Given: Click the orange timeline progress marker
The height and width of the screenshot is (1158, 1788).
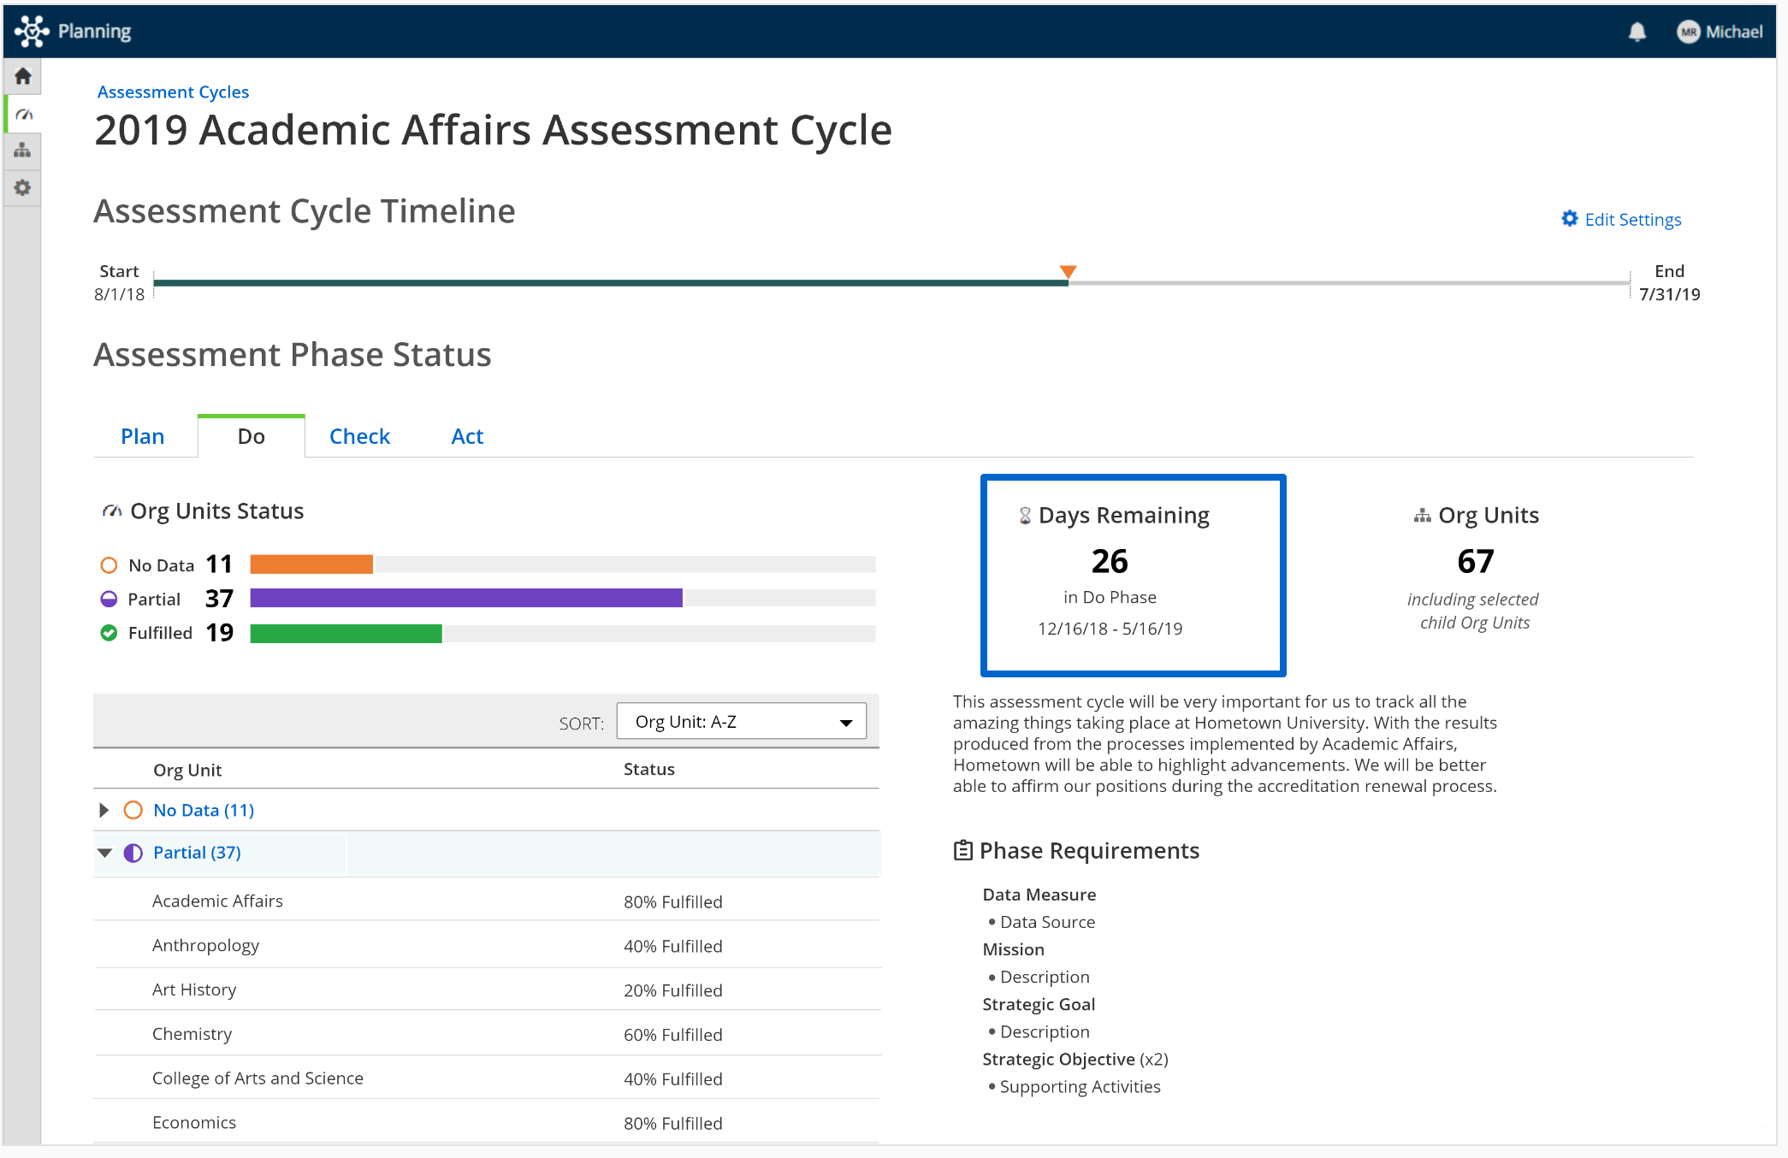Looking at the screenshot, I should tap(1068, 272).
